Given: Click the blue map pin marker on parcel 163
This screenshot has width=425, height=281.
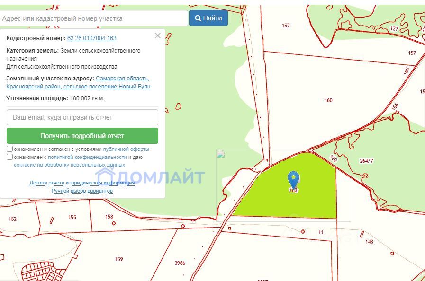Looking at the screenshot, I should pos(293,179).
